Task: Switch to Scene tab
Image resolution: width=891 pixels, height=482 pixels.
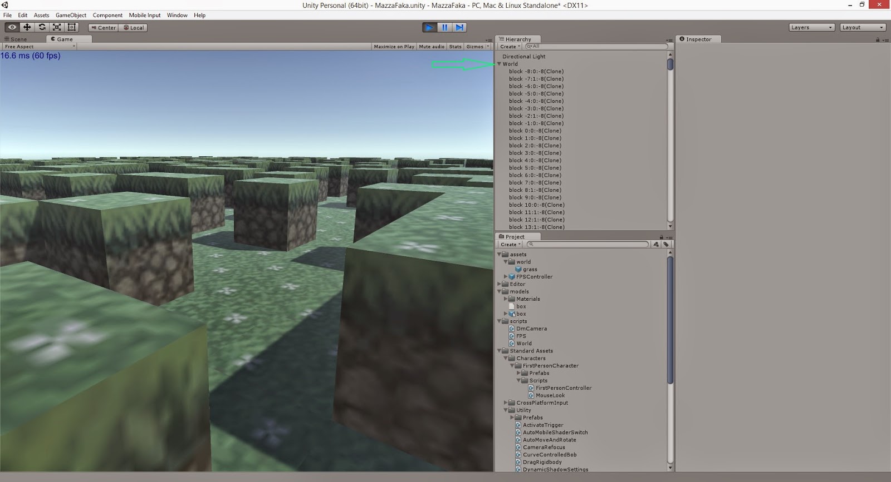Action: [16, 39]
